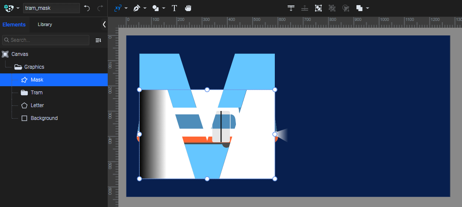Grab the top-right selection handle
Image resolution: width=462 pixels, height=207 pixels.
tap(275, 90)
